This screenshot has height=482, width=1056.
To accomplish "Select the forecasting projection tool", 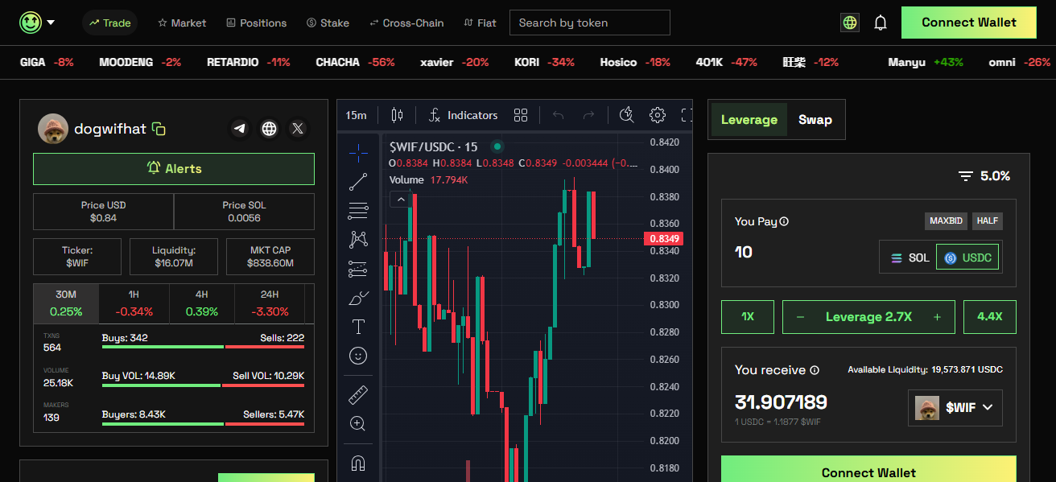I will point(358,269).
